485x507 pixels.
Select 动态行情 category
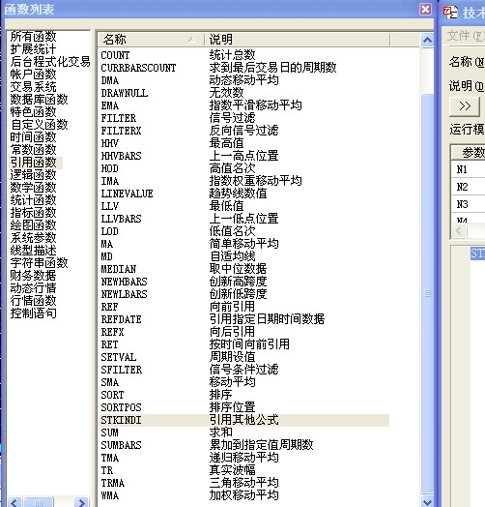click(33, 288)
